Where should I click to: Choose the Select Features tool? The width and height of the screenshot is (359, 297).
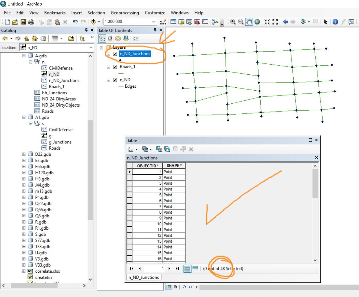(303, 22)
